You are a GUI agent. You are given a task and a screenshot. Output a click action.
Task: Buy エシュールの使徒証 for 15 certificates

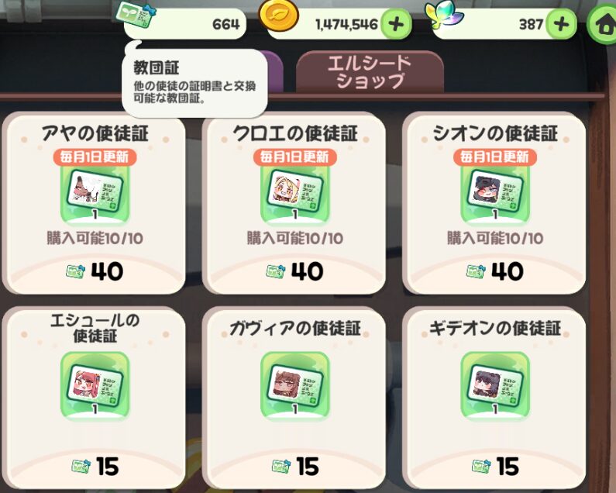(95, 467)
